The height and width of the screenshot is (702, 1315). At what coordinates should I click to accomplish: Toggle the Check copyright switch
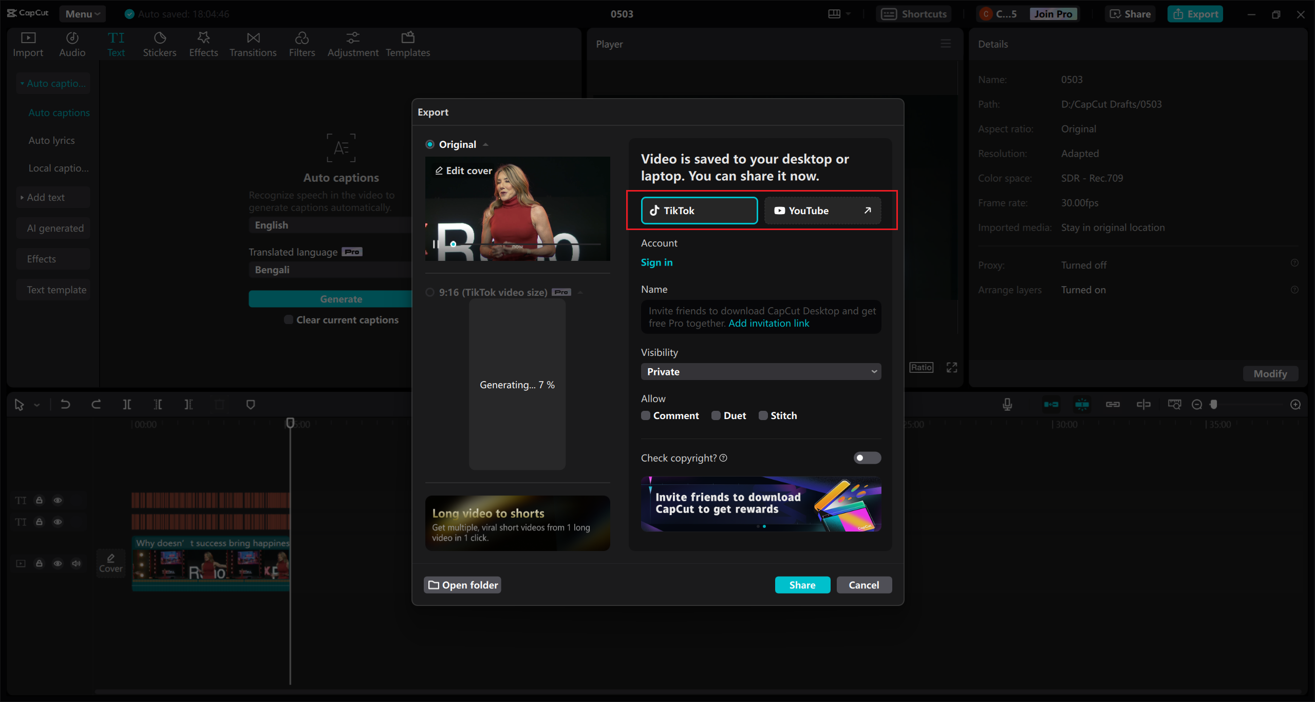867,458
